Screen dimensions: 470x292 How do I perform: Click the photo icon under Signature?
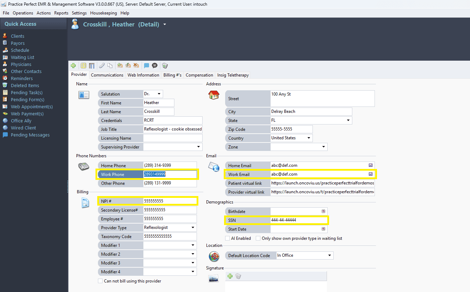214,279
